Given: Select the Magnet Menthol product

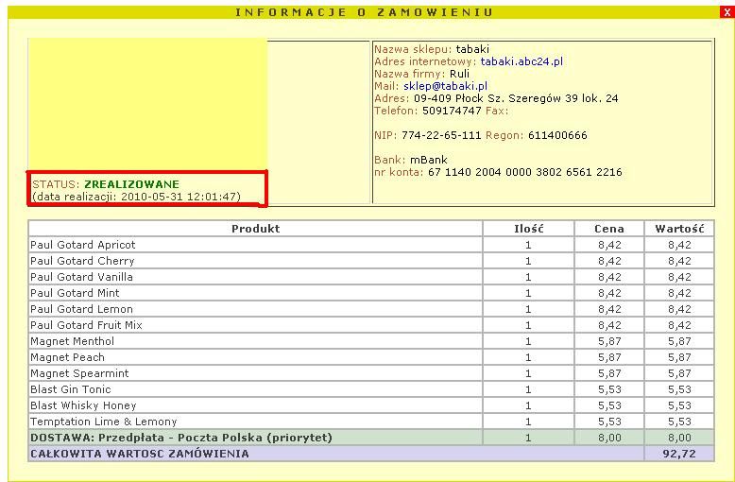Looking at the screenshot, I should pyautogui.click(x=72, y=341).
